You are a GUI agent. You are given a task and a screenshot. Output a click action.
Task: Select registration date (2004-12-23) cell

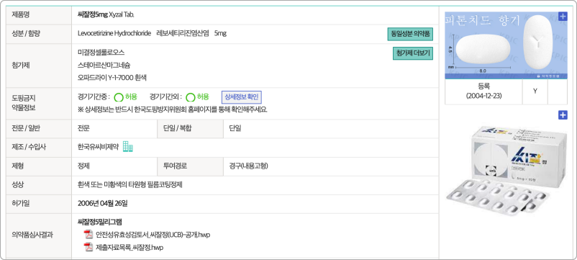pos(483,91)
